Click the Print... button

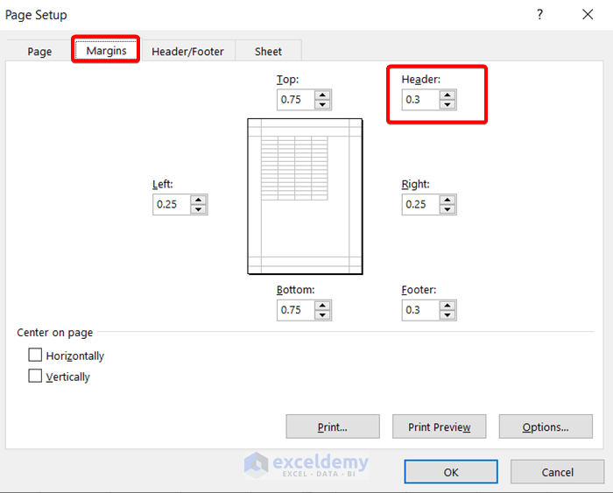[333, 426]
